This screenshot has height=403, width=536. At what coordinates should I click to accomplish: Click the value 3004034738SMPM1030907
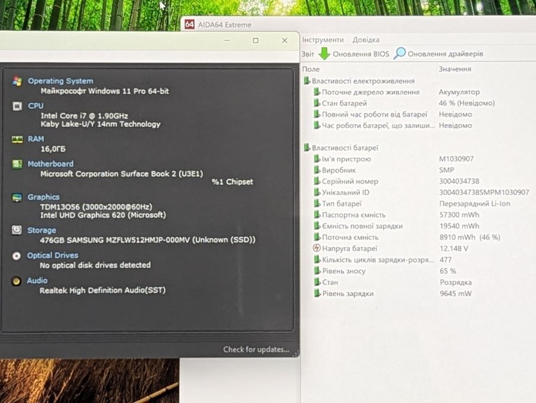pos(484,192)
